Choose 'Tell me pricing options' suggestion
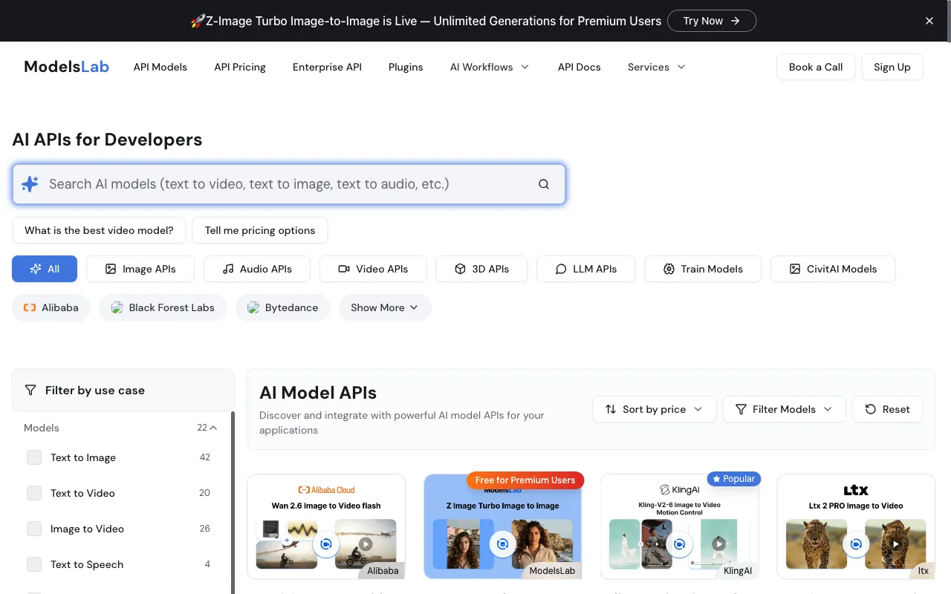951x594 pixels. [x=260, y=230]
